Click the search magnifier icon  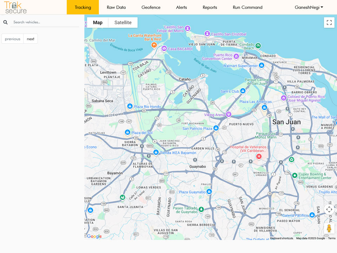6,22
